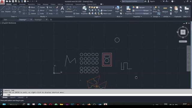Add a new drawing tab with plus
The image size is (192, 108).
tap(51, 19)
